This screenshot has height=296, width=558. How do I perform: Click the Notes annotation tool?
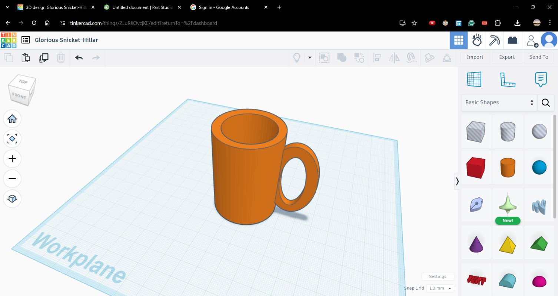541,79
